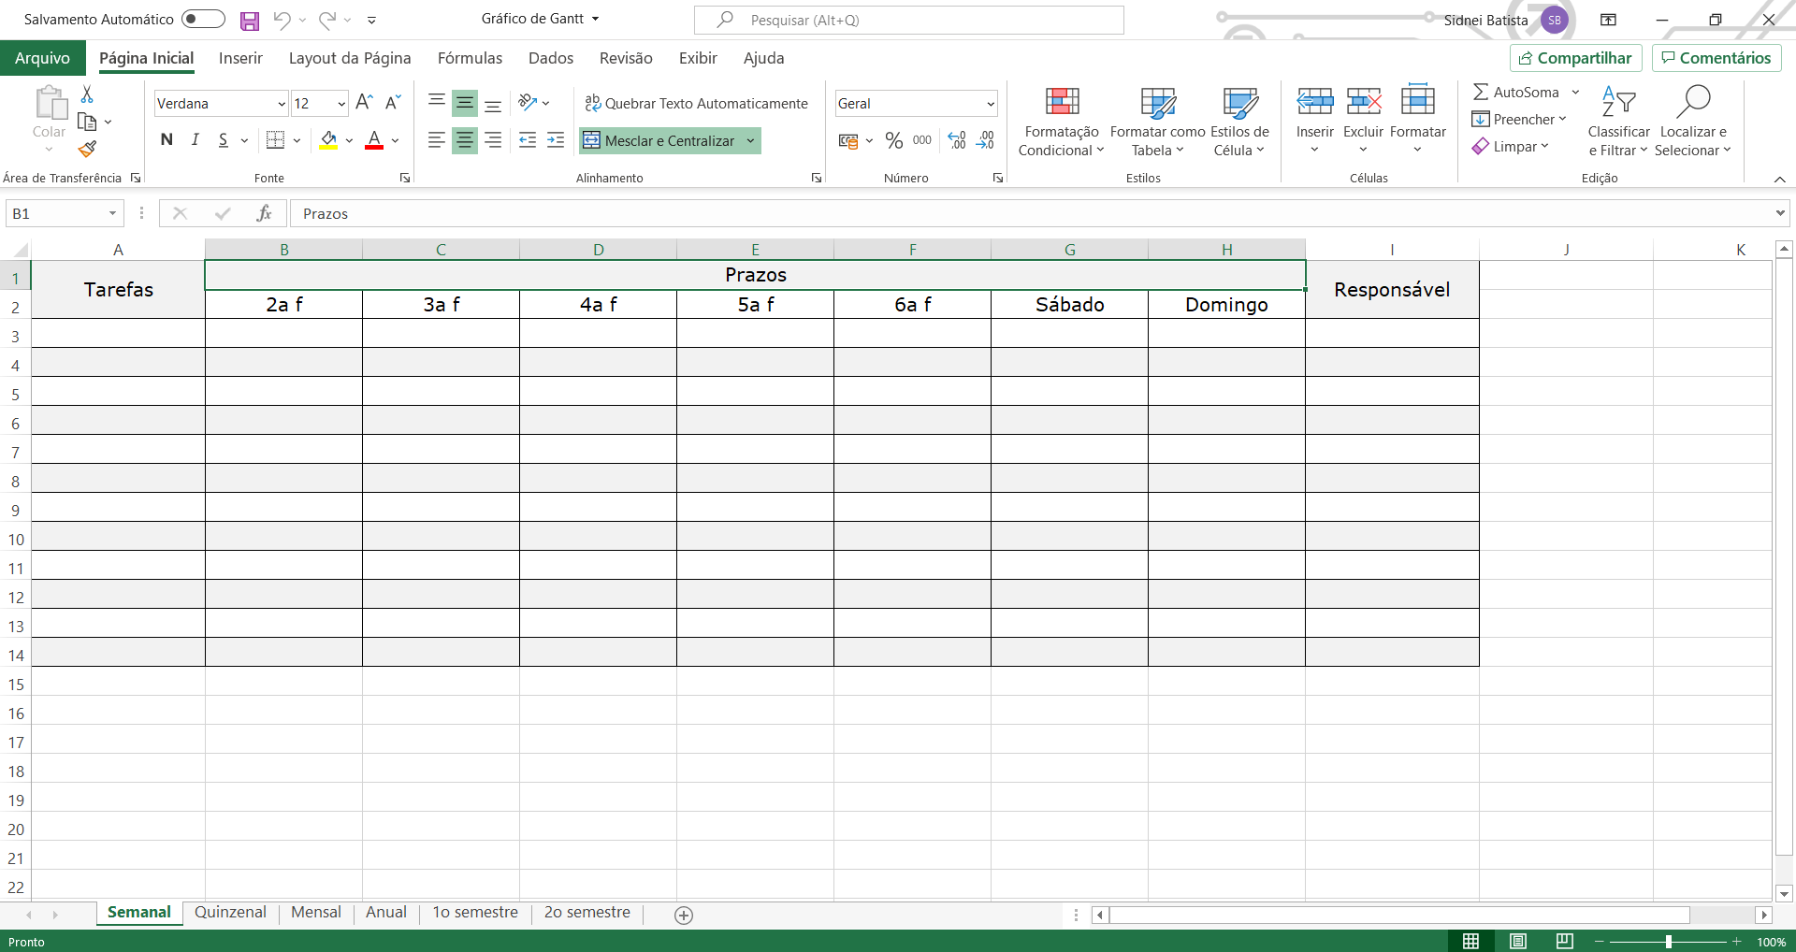Increase decimal places
The image size is (1796, 952).
point(956,140)
